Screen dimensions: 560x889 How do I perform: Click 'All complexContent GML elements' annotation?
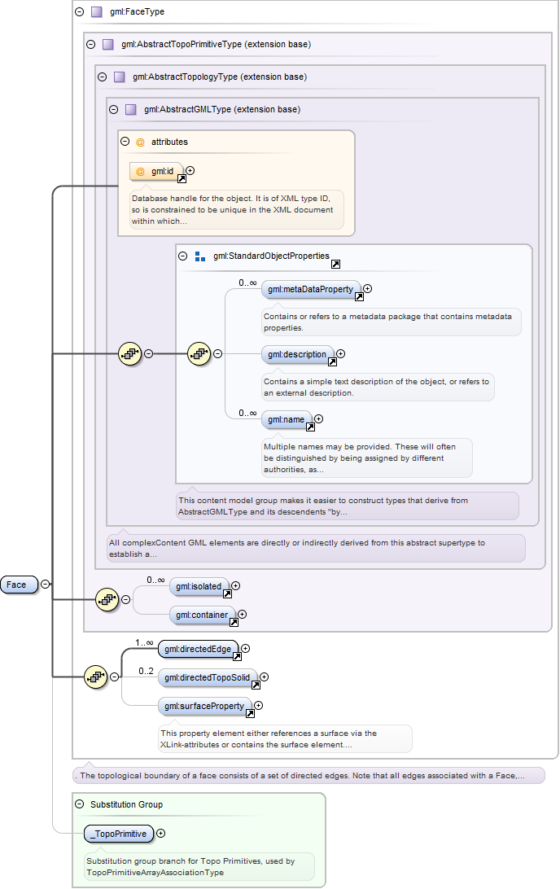[317, 548]
